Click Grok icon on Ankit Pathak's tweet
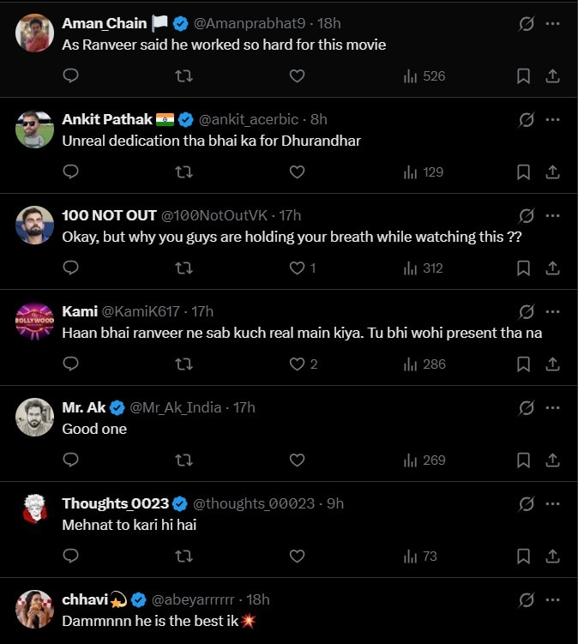Image resolution: width=578 pixels, height=644 pixels. (527, 120)
